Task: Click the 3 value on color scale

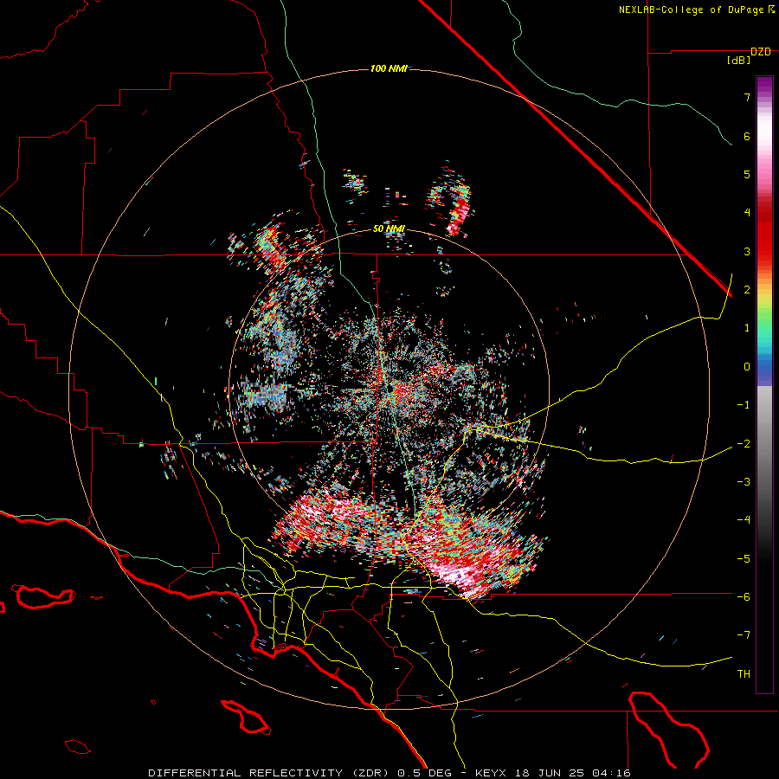Action: pos(747,251)
